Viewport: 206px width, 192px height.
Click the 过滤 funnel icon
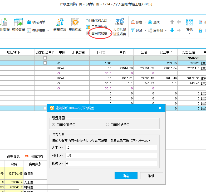[x=133, y=30]
